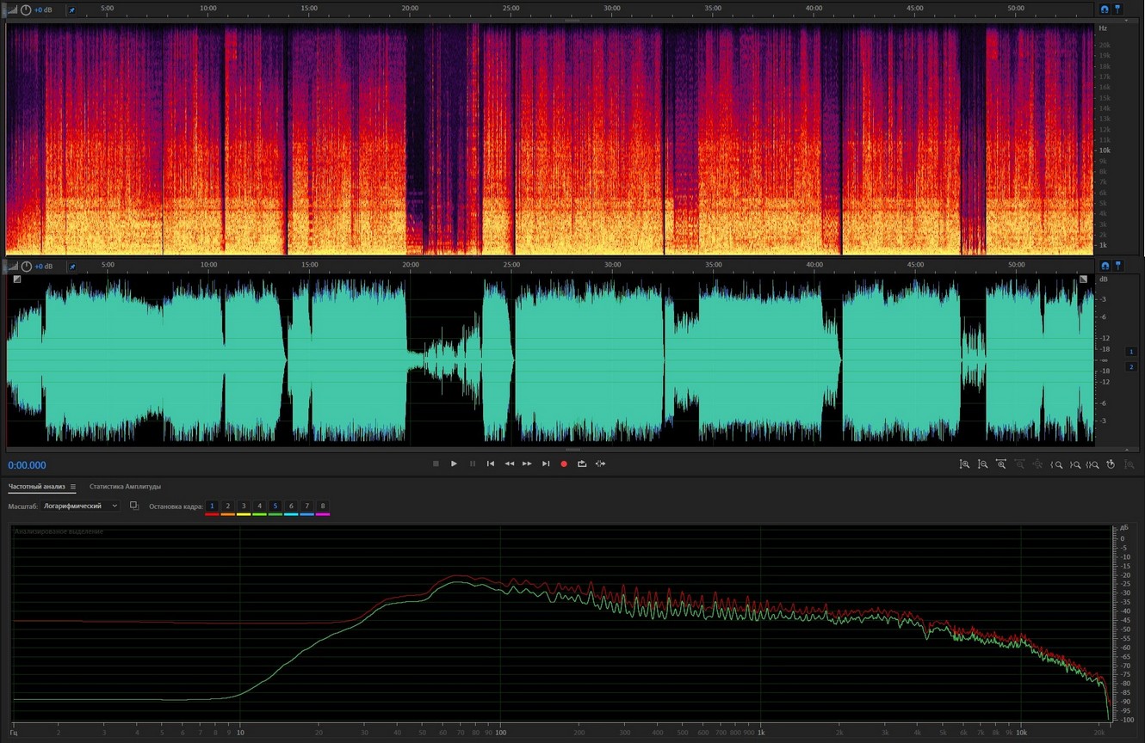The width and height of the screenshot is (1145, 743).
Task: Switch to Статистика Амплитуды tab
Action: tap(125, 487)
